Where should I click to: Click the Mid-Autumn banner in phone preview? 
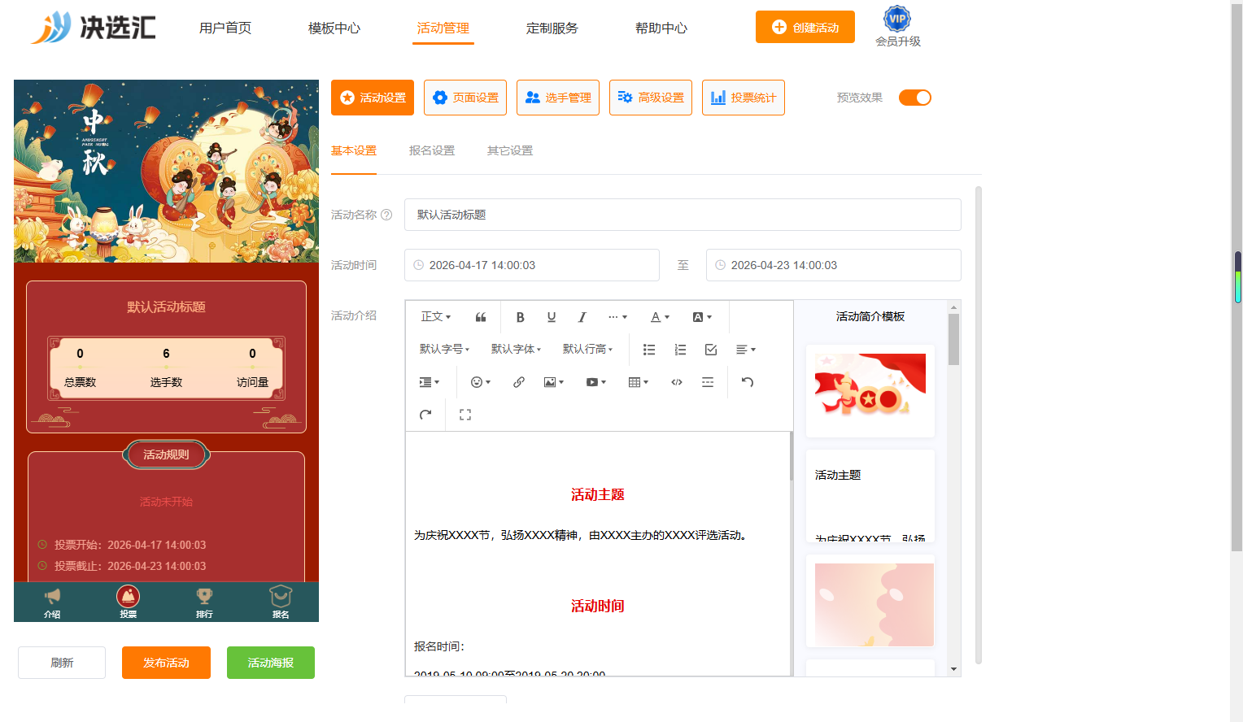[x=166, y=171]
